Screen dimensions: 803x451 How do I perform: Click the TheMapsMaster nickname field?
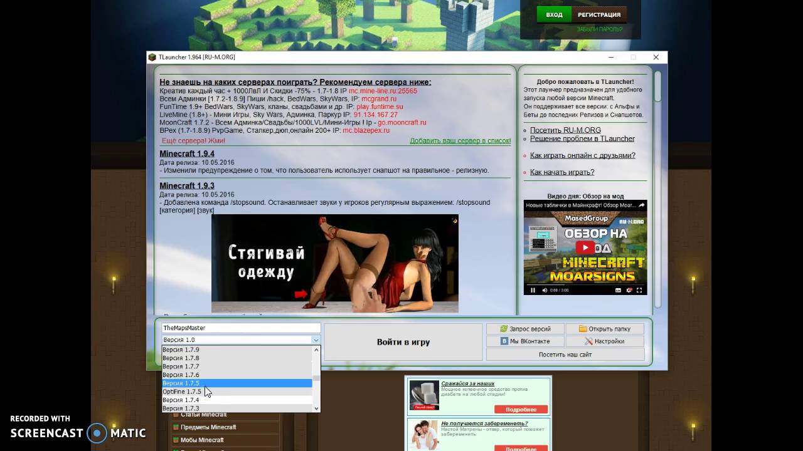tap(242, 328)
